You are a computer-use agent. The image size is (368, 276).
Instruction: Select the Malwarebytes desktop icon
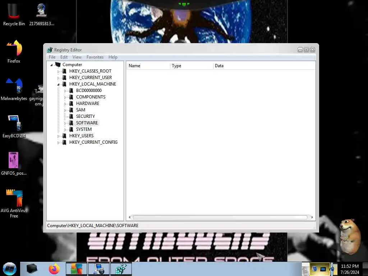click(x=14, y=89)
